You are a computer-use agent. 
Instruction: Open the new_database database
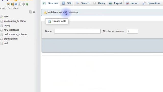[x=11, y=30]
